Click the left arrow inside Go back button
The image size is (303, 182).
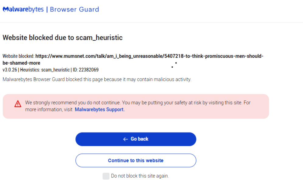click(x=125, y=139)
